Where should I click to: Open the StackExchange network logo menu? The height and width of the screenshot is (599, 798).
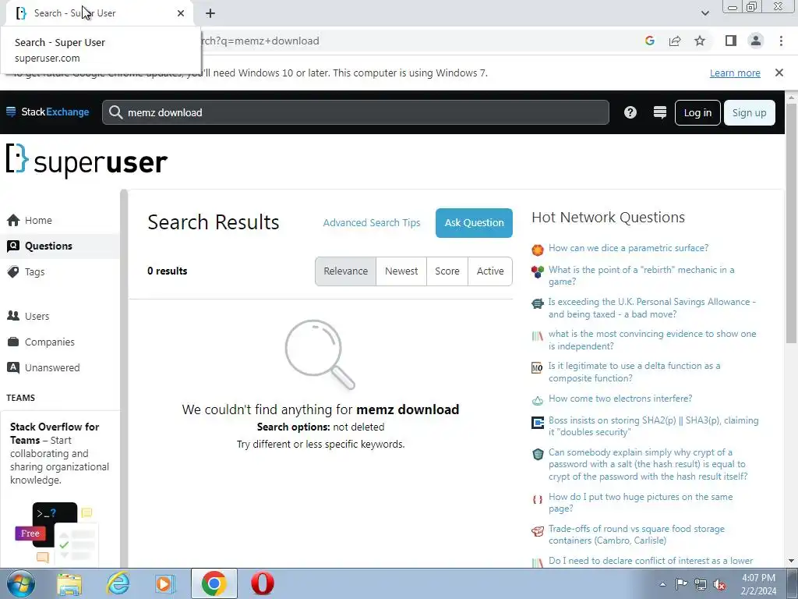click(48, 112)
